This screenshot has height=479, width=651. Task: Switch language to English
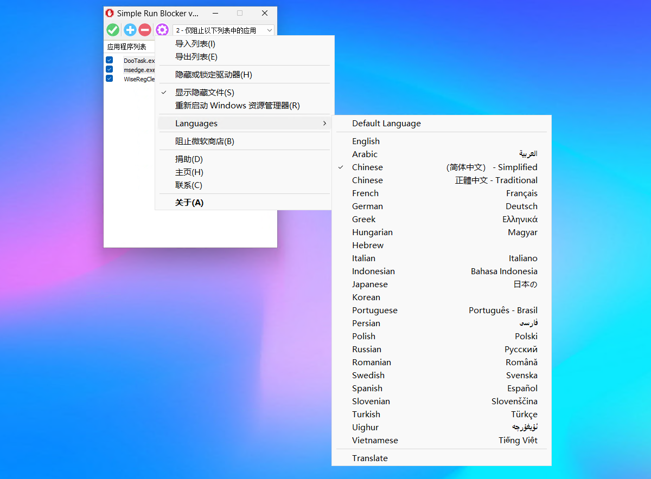442,141
